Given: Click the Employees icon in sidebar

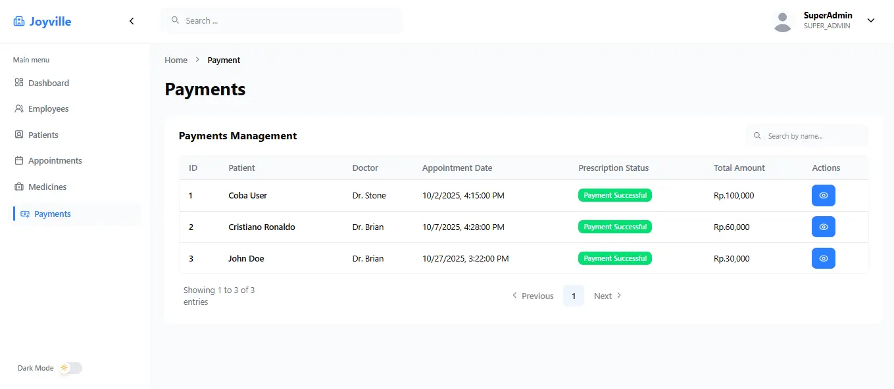Looking at the screenshot, I should pos(19,108).
